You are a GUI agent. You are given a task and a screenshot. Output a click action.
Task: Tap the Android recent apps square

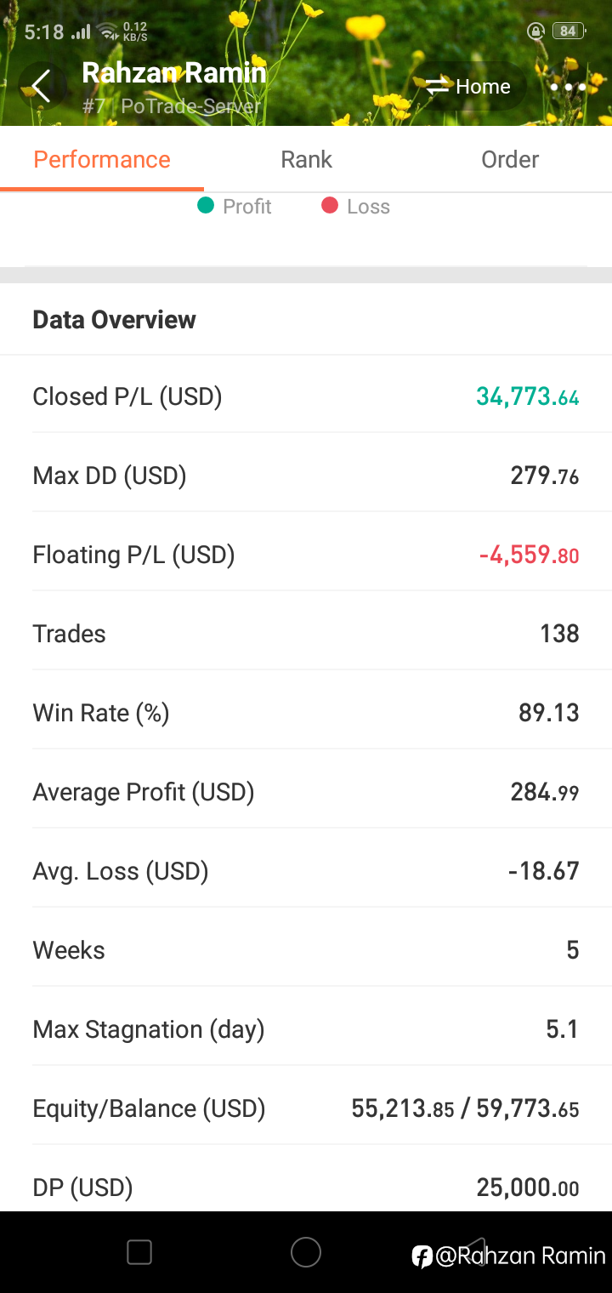coord(139,1252)
